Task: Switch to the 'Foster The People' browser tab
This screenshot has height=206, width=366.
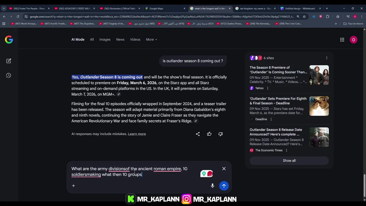Action: 29,9
